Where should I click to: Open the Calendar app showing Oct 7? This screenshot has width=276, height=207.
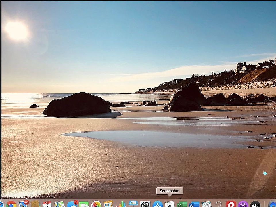47,204
